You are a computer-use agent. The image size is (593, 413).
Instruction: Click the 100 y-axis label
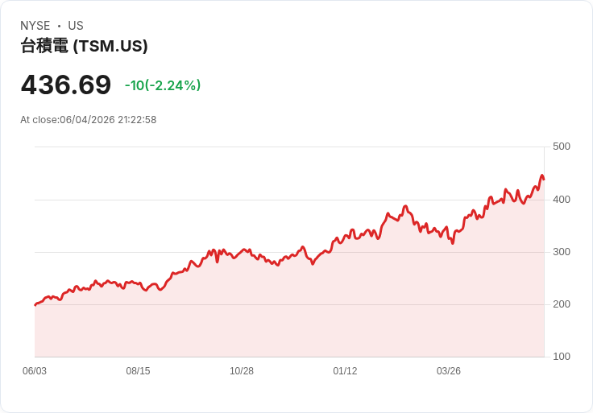click(x=562, y=357)
